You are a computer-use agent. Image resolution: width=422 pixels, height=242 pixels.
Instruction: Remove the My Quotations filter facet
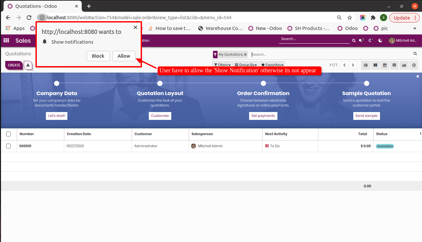tap(245, 55)
